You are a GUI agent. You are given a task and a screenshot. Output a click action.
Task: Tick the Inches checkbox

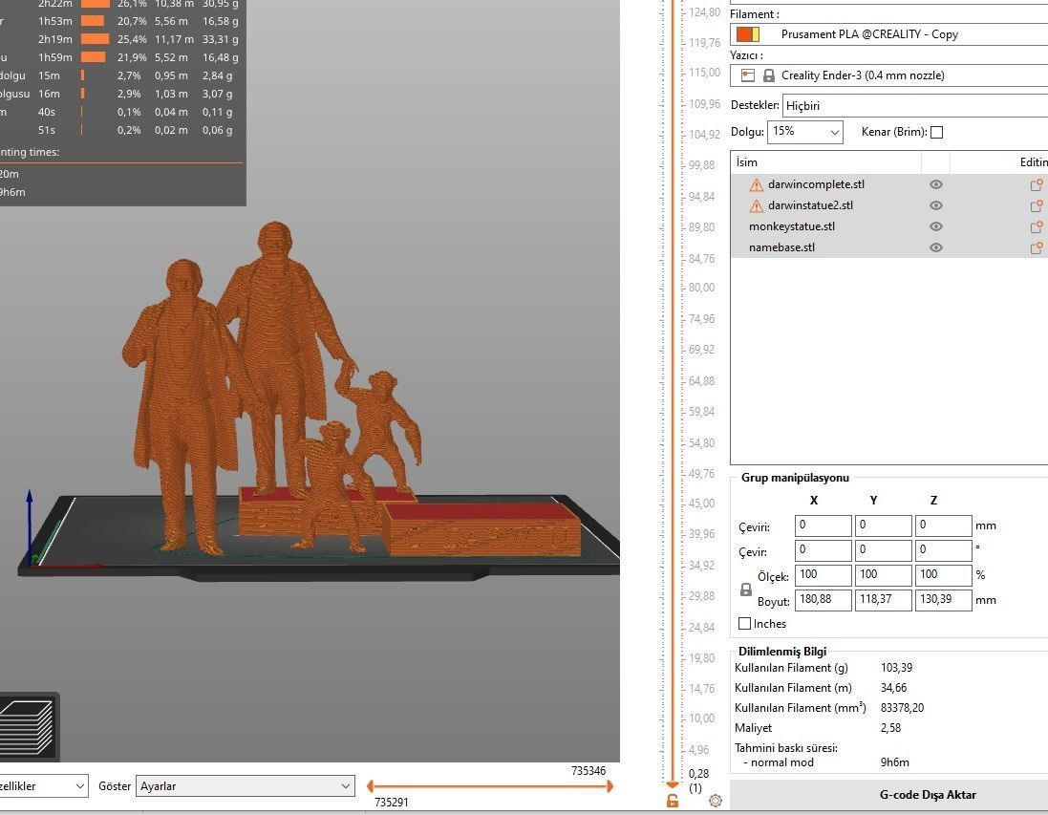(744, 624)
